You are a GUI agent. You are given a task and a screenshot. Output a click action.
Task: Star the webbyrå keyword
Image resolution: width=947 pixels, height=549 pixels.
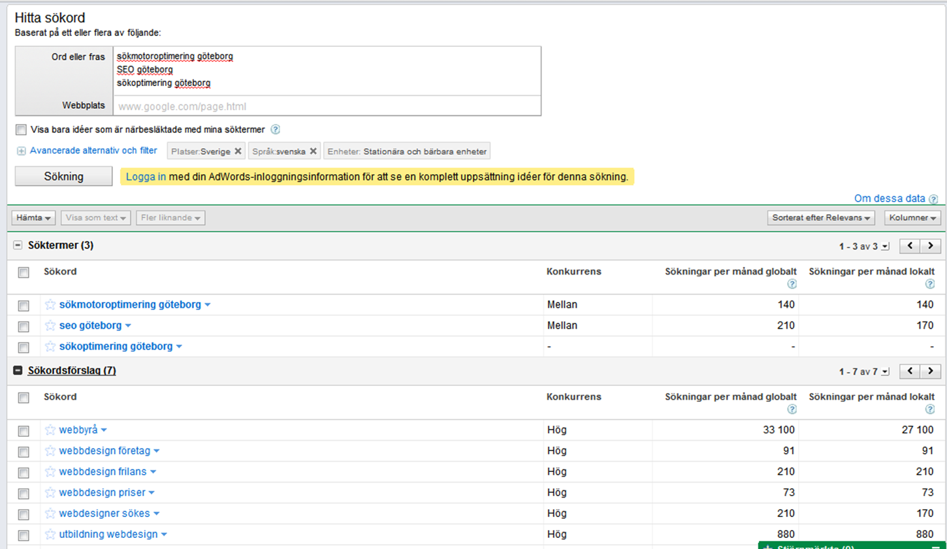click(x=50, y=430)
